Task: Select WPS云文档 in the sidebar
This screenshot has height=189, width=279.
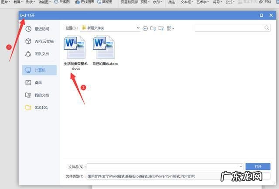Action: (40, 41)
